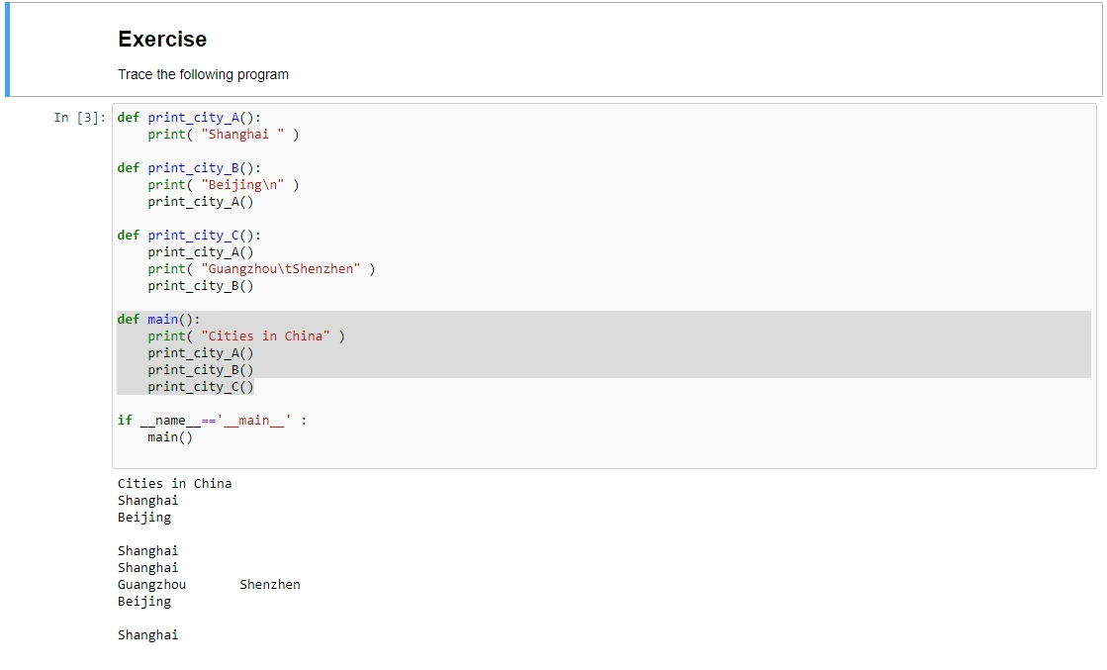Click the main() call under the if statement
Image resolution: width=1107 pixels, height=670 pixels.
click(170, 436)
